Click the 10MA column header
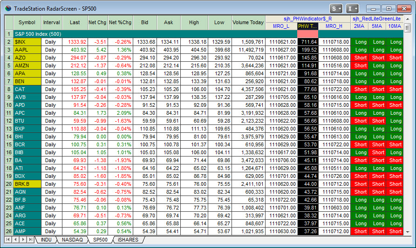416x248 pixels. (x=395, y=26)
